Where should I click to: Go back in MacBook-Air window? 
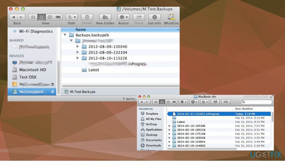click(x=142, y=102)
